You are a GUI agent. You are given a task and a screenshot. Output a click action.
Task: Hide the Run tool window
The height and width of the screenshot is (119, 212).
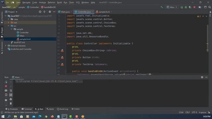coord(206,77)
